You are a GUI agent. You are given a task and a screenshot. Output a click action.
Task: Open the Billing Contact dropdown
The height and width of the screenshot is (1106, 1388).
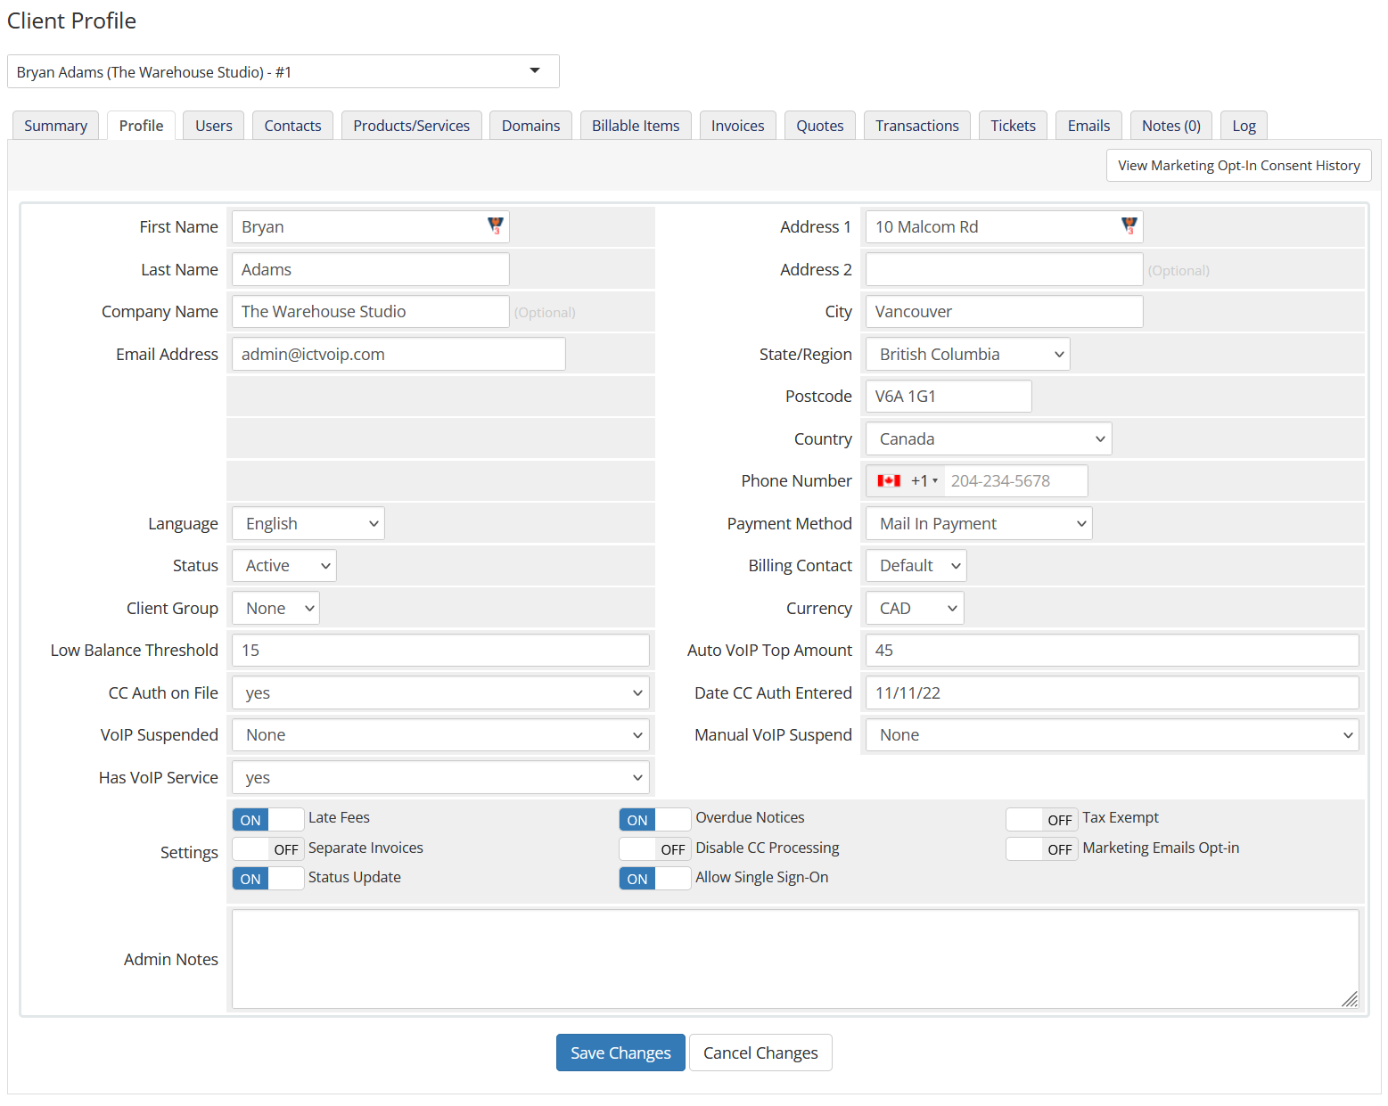(x=916, y=565)
